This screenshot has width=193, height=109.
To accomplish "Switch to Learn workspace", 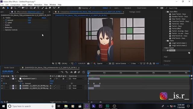I will coord(116,8).
